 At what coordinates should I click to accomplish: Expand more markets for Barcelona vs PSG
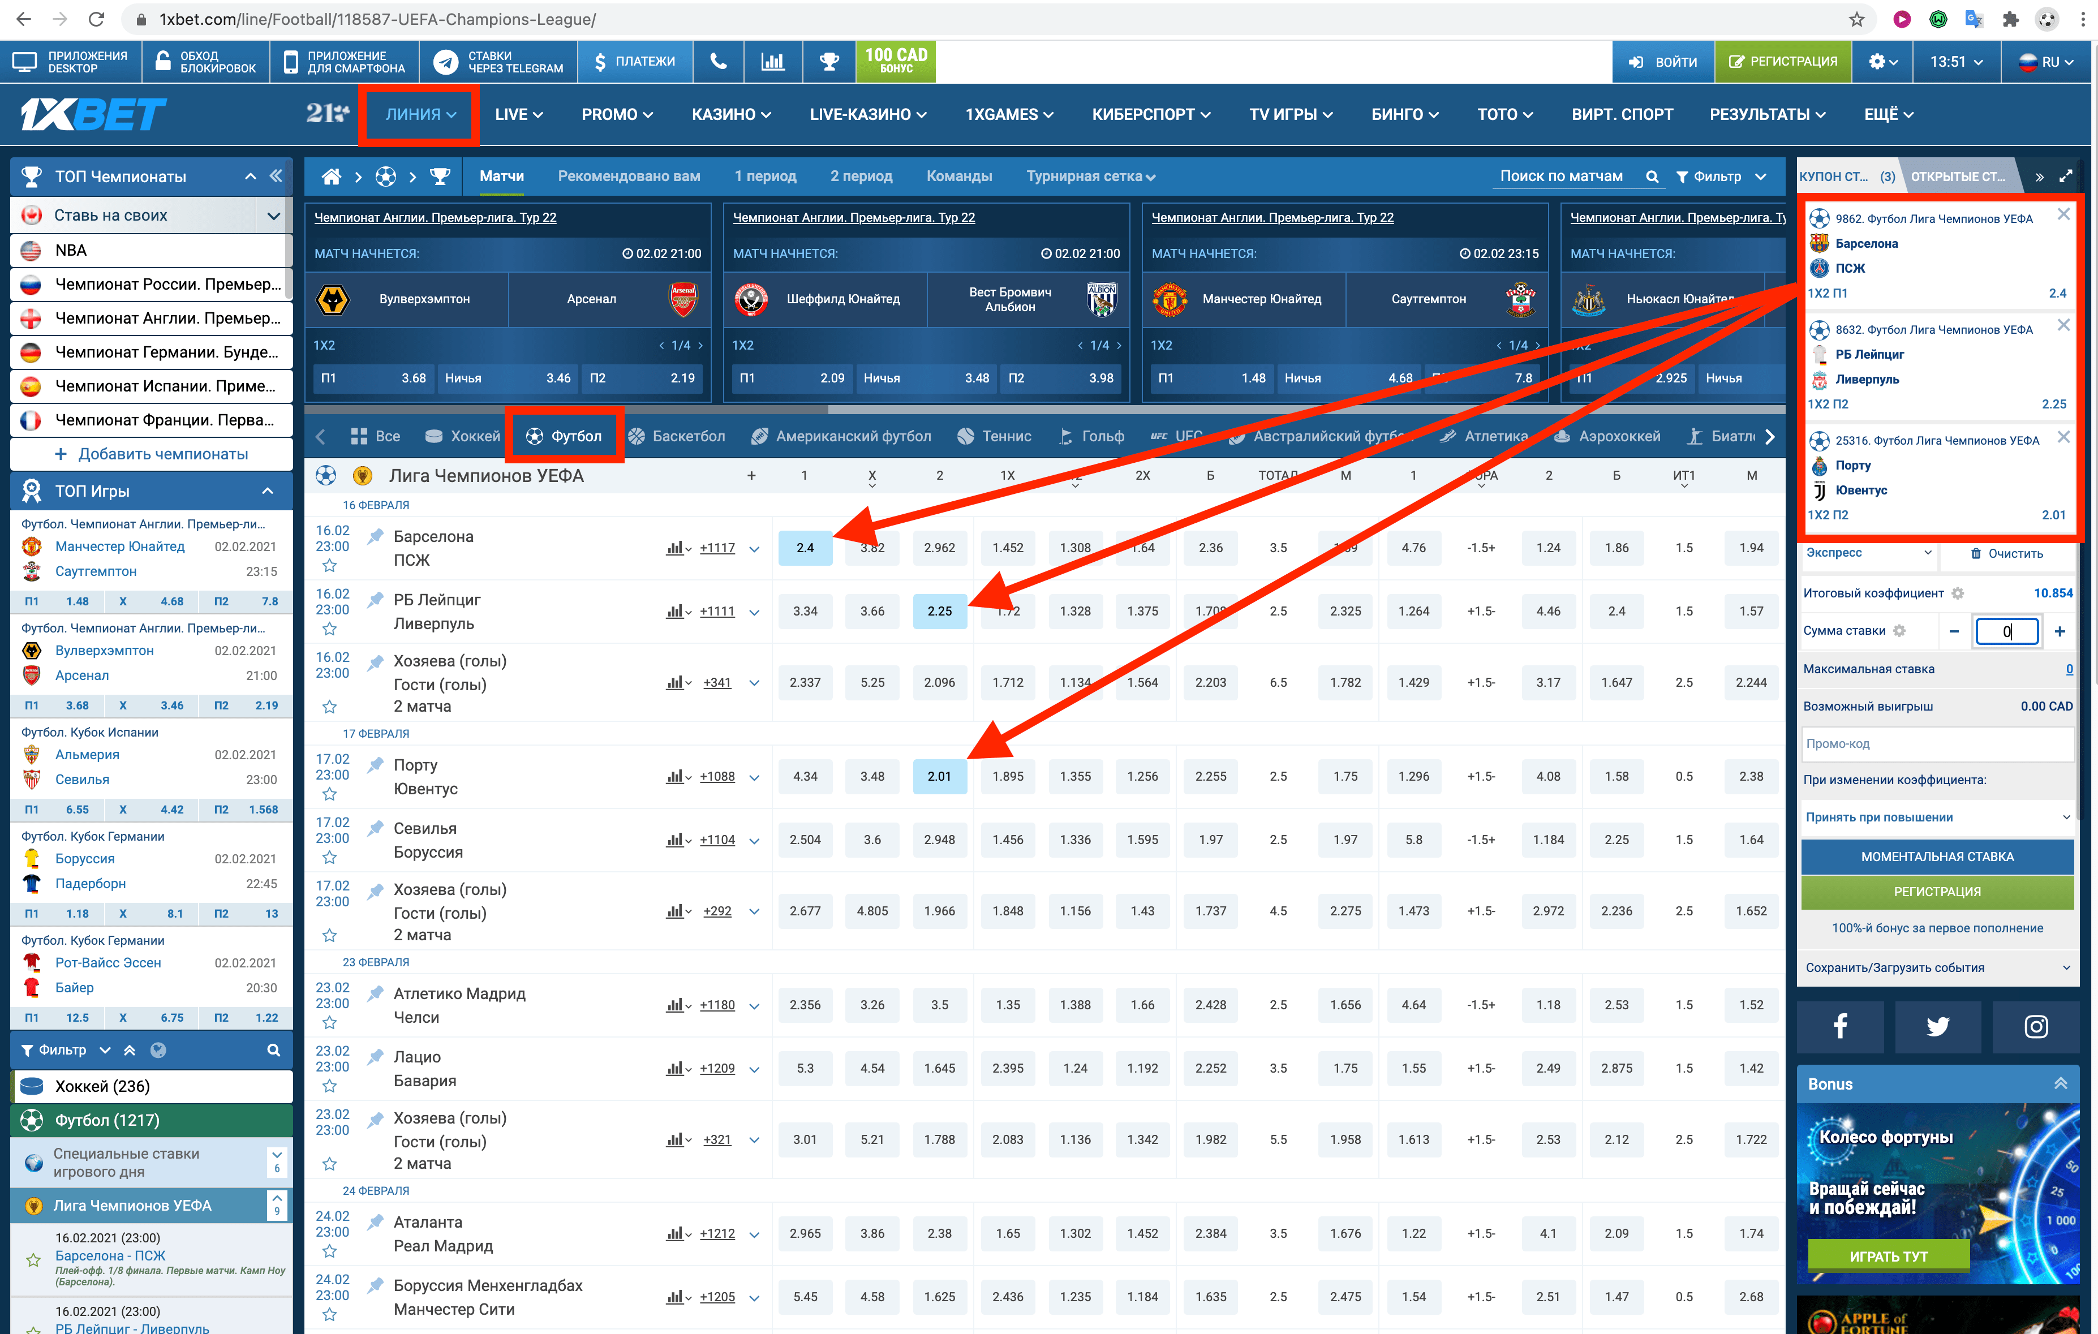tap(755, 549)
